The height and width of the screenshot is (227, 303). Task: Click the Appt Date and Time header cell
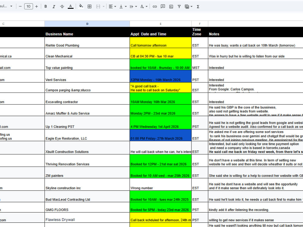click(x=161, y=32)
